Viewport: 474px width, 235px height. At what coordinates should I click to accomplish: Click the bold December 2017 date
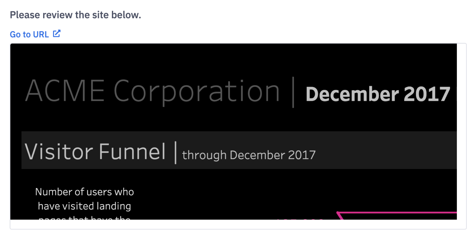[x=378, y=94]
